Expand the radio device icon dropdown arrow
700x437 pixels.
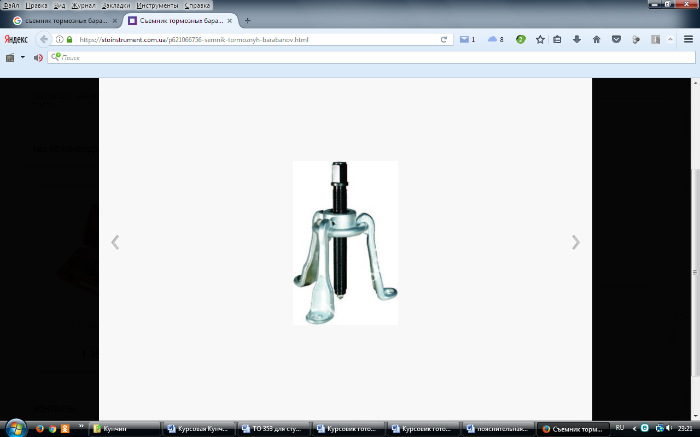22,57
